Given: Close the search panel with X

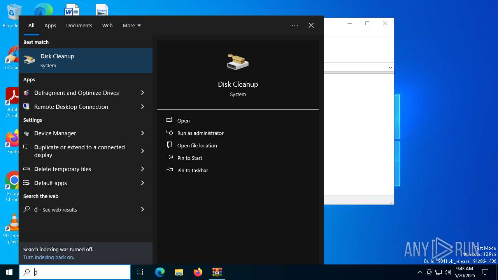Looking at the screenshot, I should [x=311, y=25].
